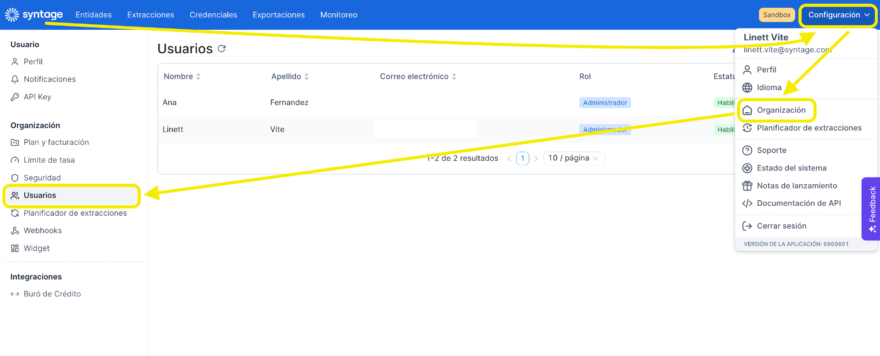Click the Linett Vite account name
The image size is (880, 356).
(x=766, y=38)
